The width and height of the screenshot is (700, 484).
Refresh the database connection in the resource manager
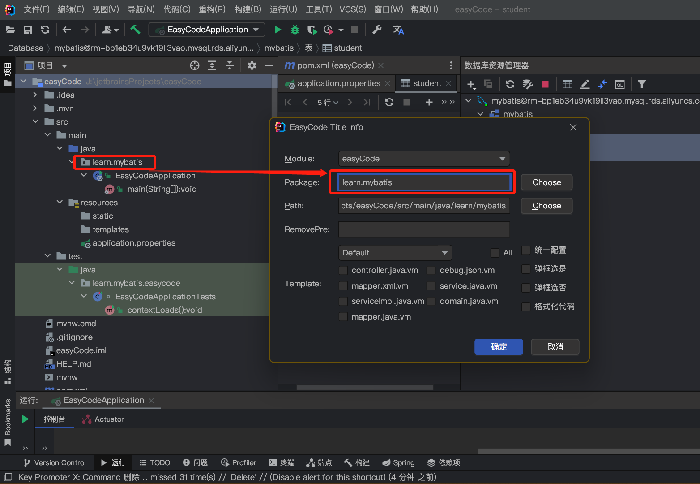510,84
